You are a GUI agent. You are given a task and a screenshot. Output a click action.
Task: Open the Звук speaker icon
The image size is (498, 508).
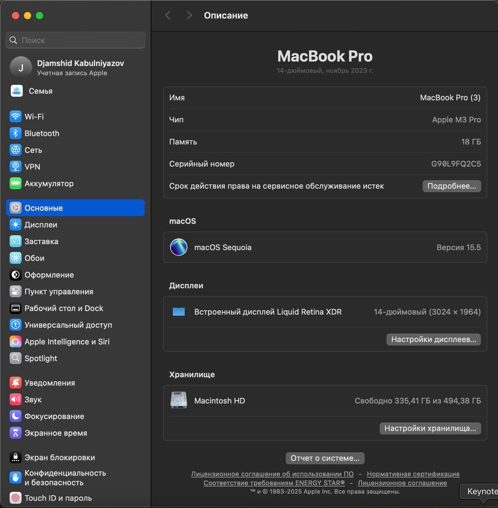(16, 399)
